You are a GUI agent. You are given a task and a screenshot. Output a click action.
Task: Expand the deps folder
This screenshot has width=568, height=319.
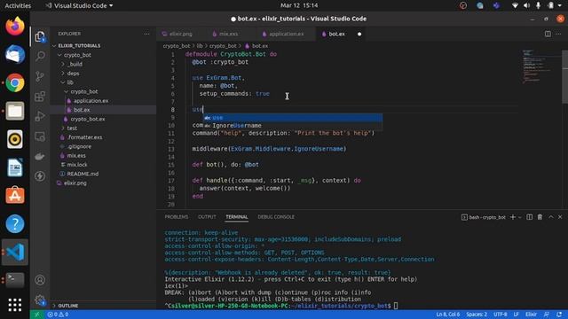73,73
